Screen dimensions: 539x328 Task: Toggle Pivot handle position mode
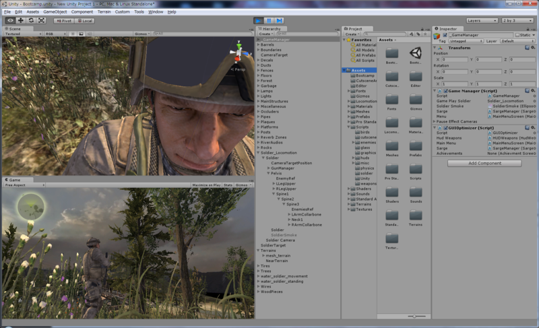64,21
